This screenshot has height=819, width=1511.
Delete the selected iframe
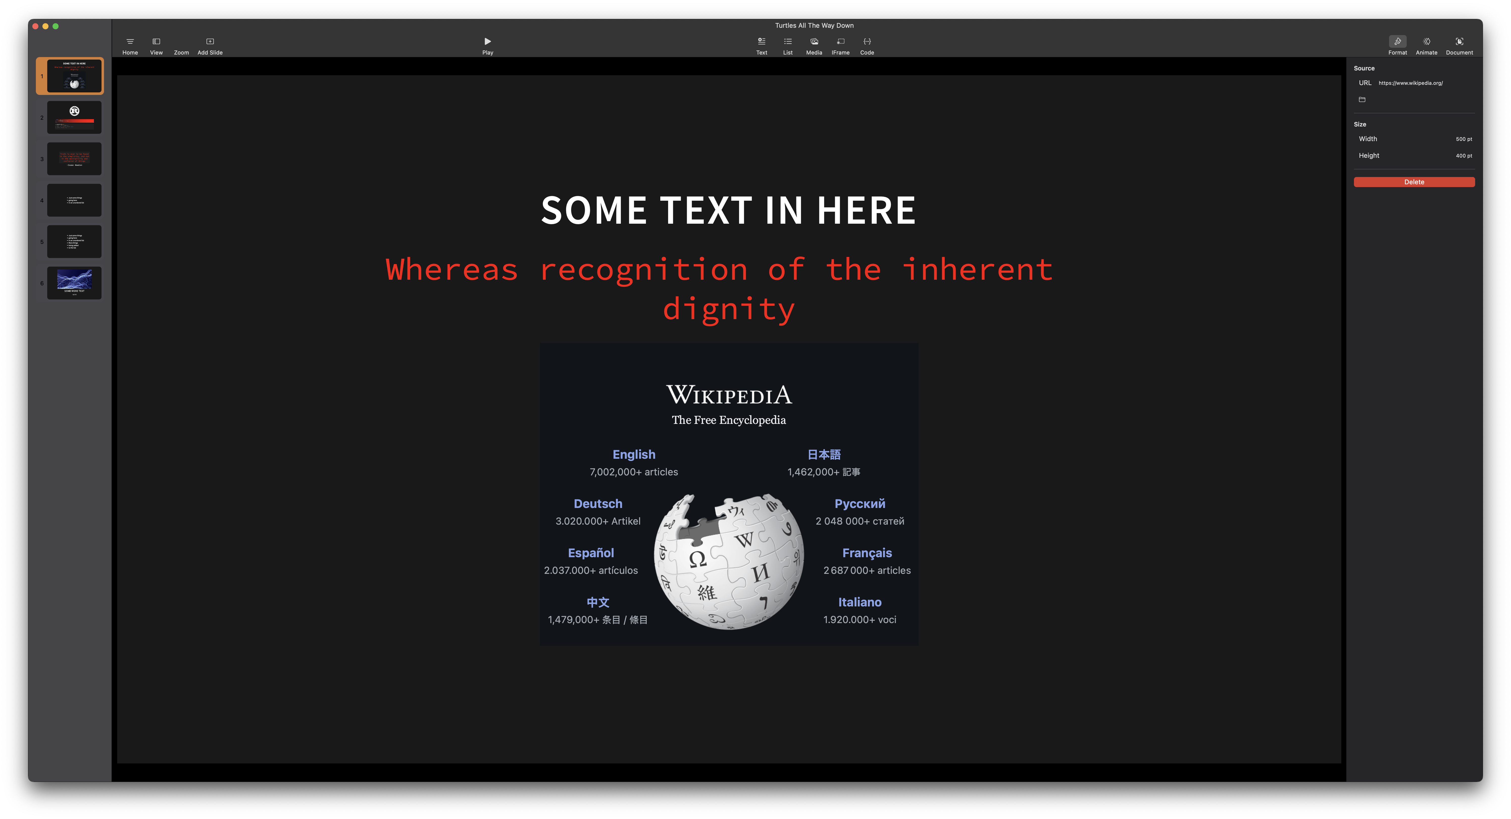1414,182
